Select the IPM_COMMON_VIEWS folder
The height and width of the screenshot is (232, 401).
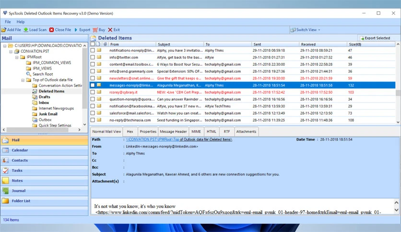[52, 63]
